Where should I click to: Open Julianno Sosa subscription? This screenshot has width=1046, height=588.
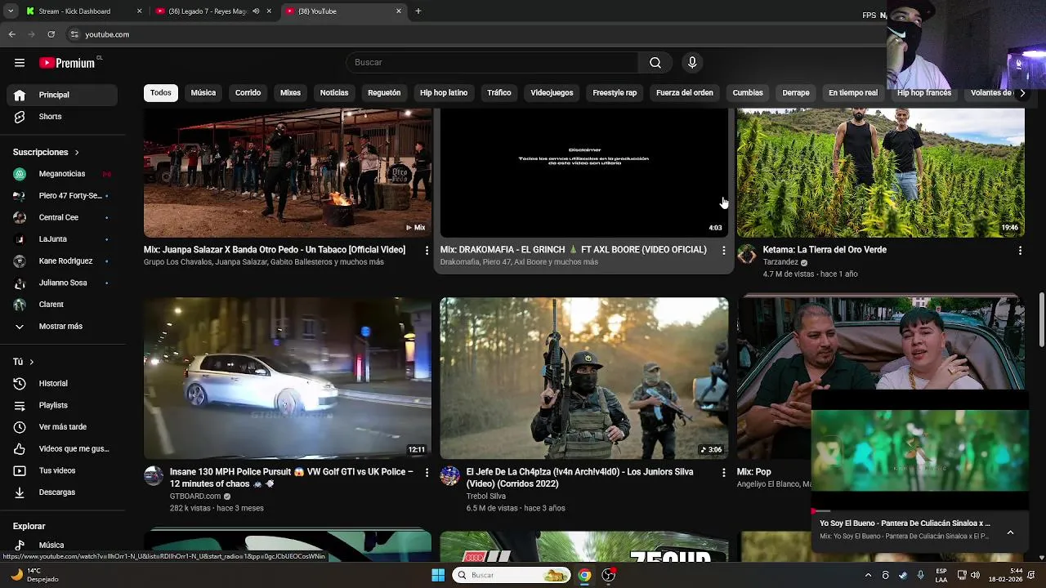(x=62, y=283)
